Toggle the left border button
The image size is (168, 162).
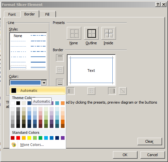71,91
